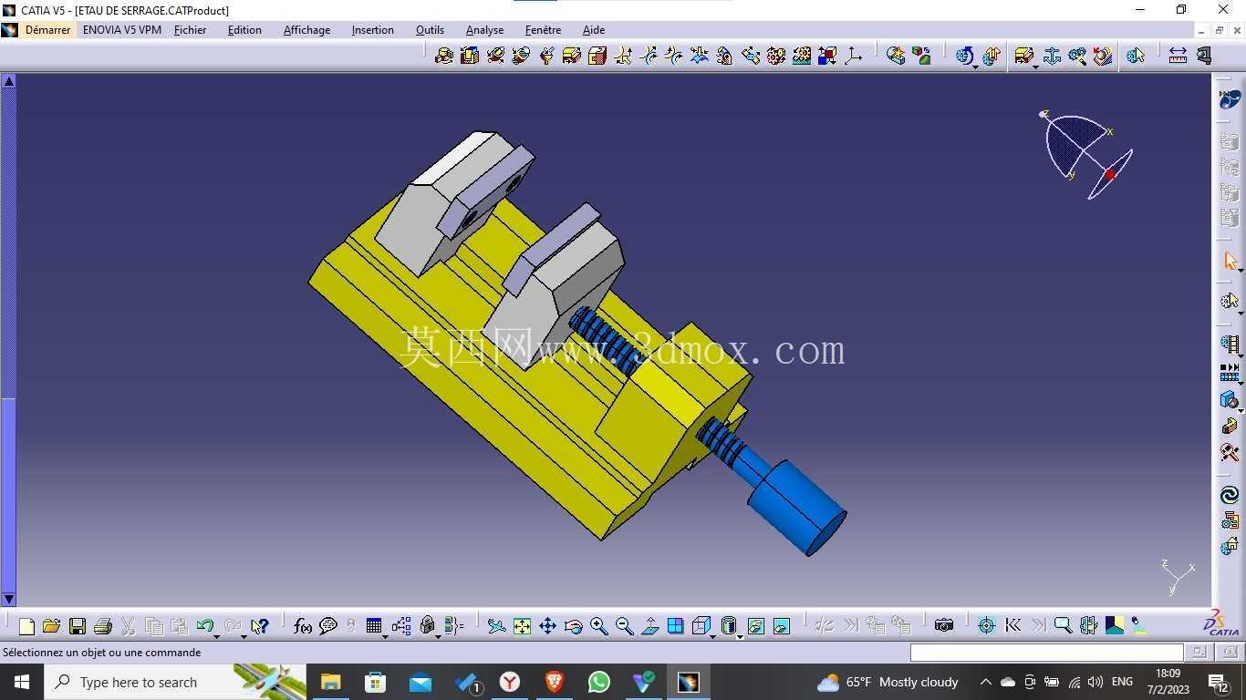The image size is (1246, 700).
Task: Click the New document icon
Action: tap(26, 626)
